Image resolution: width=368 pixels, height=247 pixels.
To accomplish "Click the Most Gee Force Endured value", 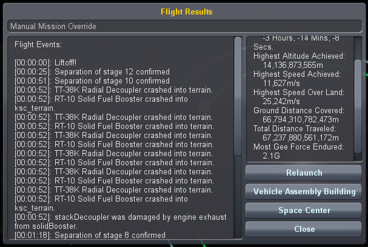I will click(x=272, y=156).
